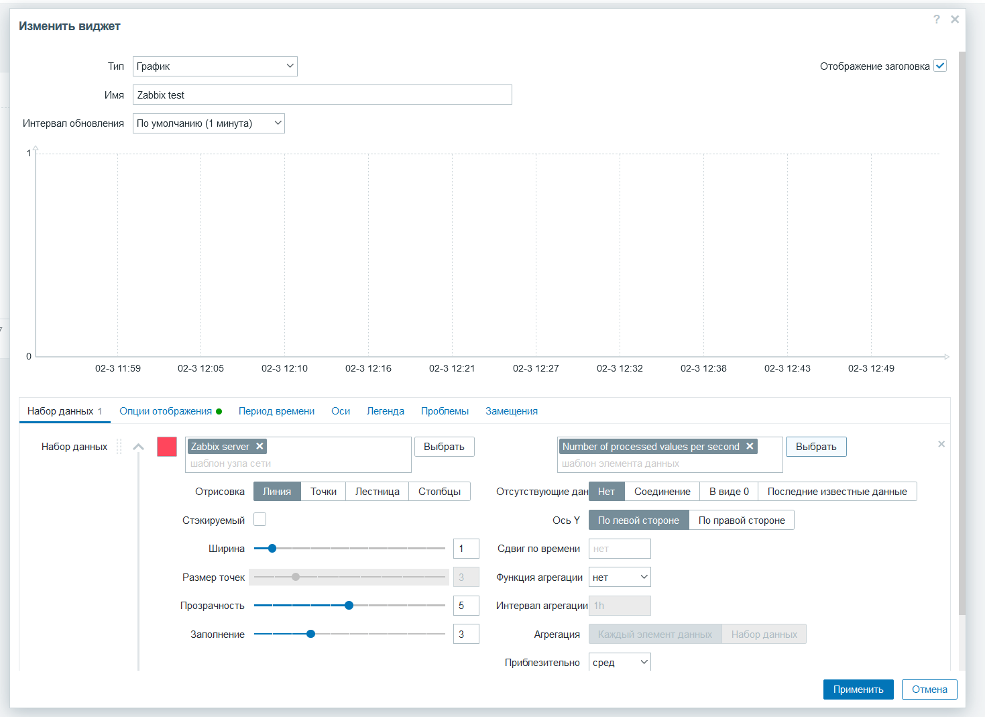Toggle the Отображение заголовка checkbox

tap(940, 66)
